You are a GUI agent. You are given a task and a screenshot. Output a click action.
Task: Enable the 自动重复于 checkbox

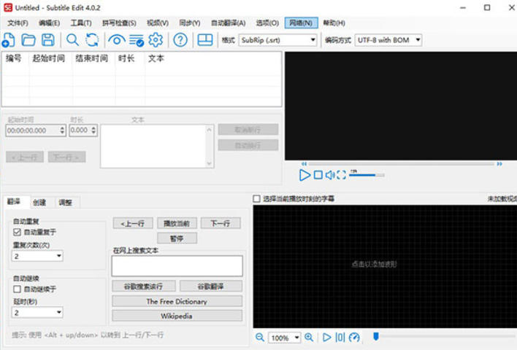click(x=18, y=232)
